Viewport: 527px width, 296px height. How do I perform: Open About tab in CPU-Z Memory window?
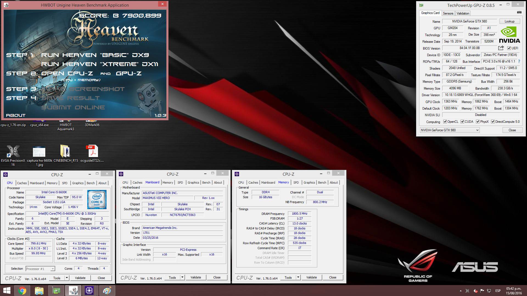pos(334,183)
